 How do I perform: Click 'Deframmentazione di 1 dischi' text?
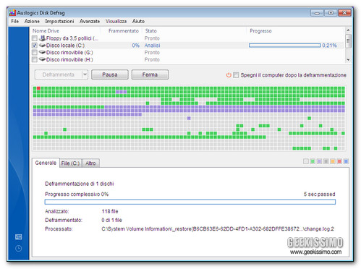coord(80,184)
